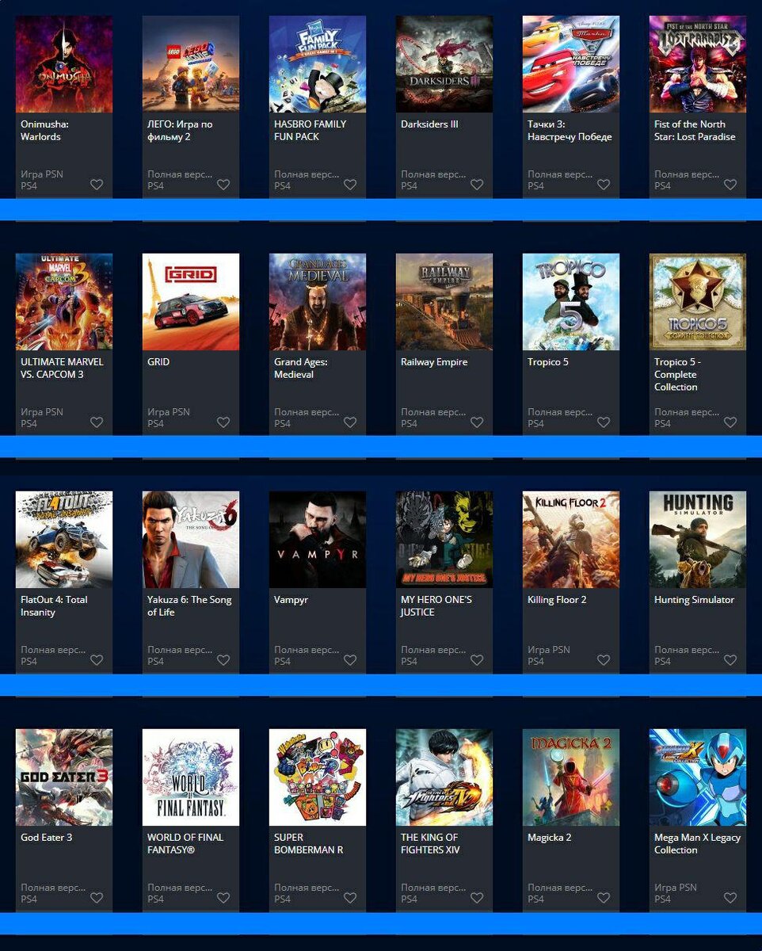This screenshot has width=762, height=951.
Task: Heart icon on ULTIMATE MARVEL VS. CAPCOM 3
Action: (97, 422)
